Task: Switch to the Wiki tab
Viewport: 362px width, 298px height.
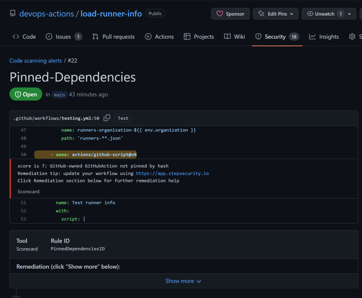Action: click(234, 37)
